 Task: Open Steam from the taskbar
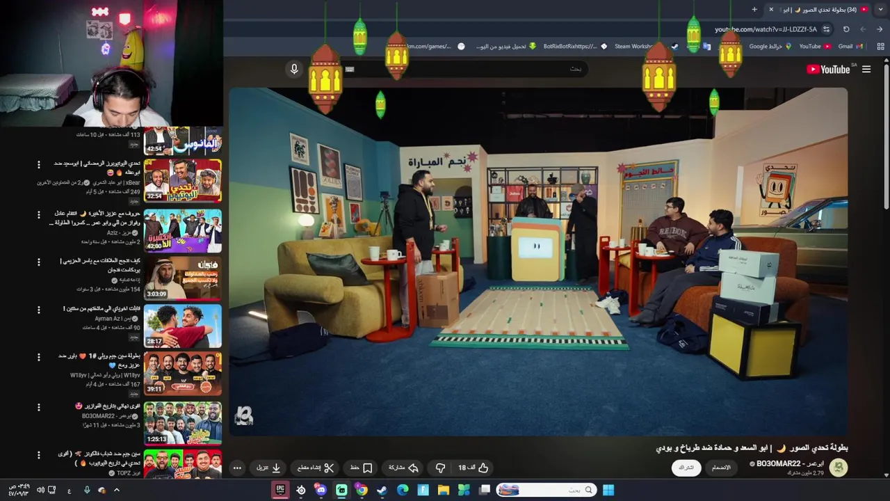coord(382,490)
